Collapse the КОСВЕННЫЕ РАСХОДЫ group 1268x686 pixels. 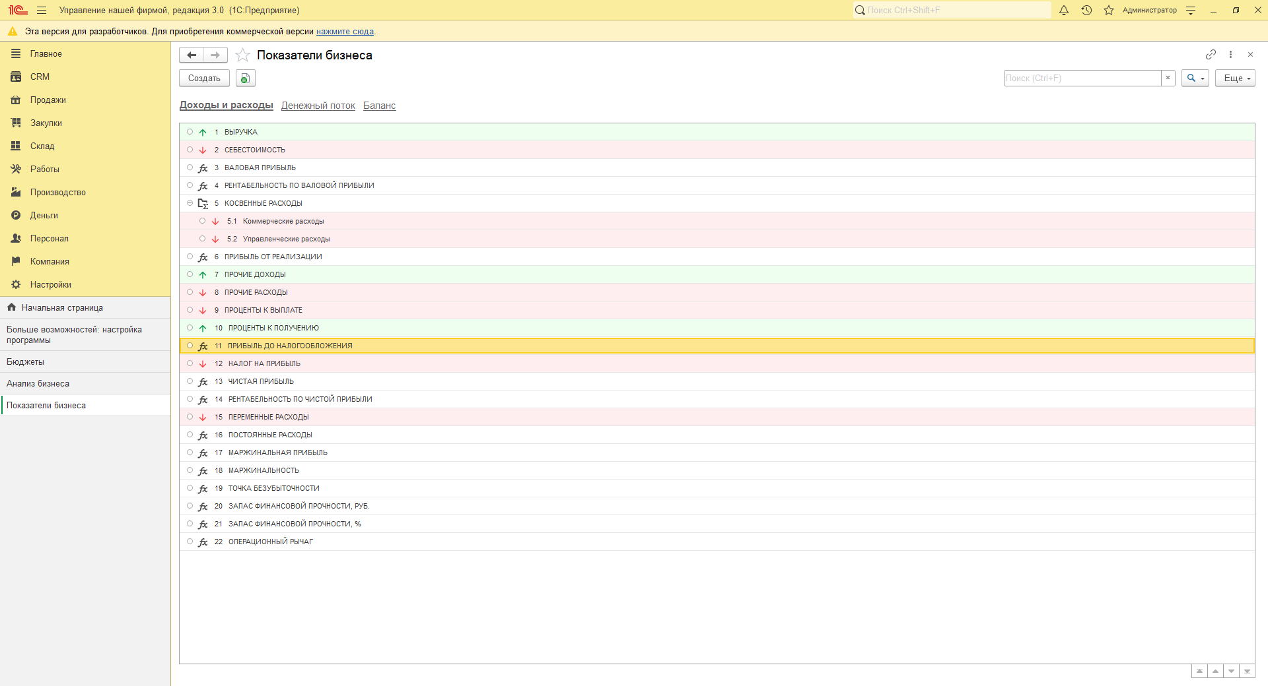(190, 203)
